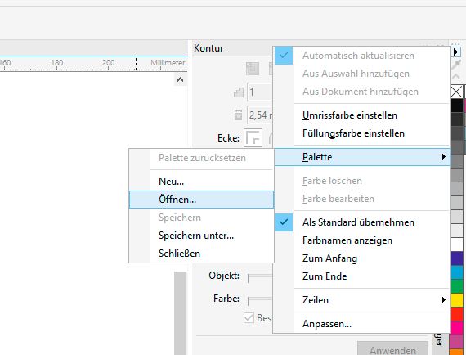Pick the white color swatch
466x355 pixels.
coord(457,245)
